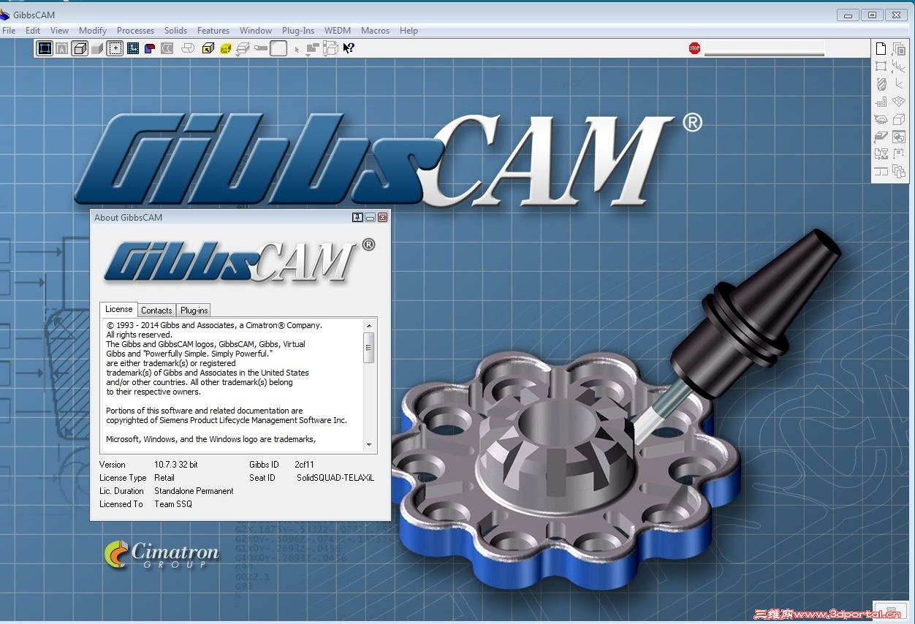Screen dimensions: 915x624
Task: Switch to the Plug-ins tab in About dialog
Action: point(194,311)
